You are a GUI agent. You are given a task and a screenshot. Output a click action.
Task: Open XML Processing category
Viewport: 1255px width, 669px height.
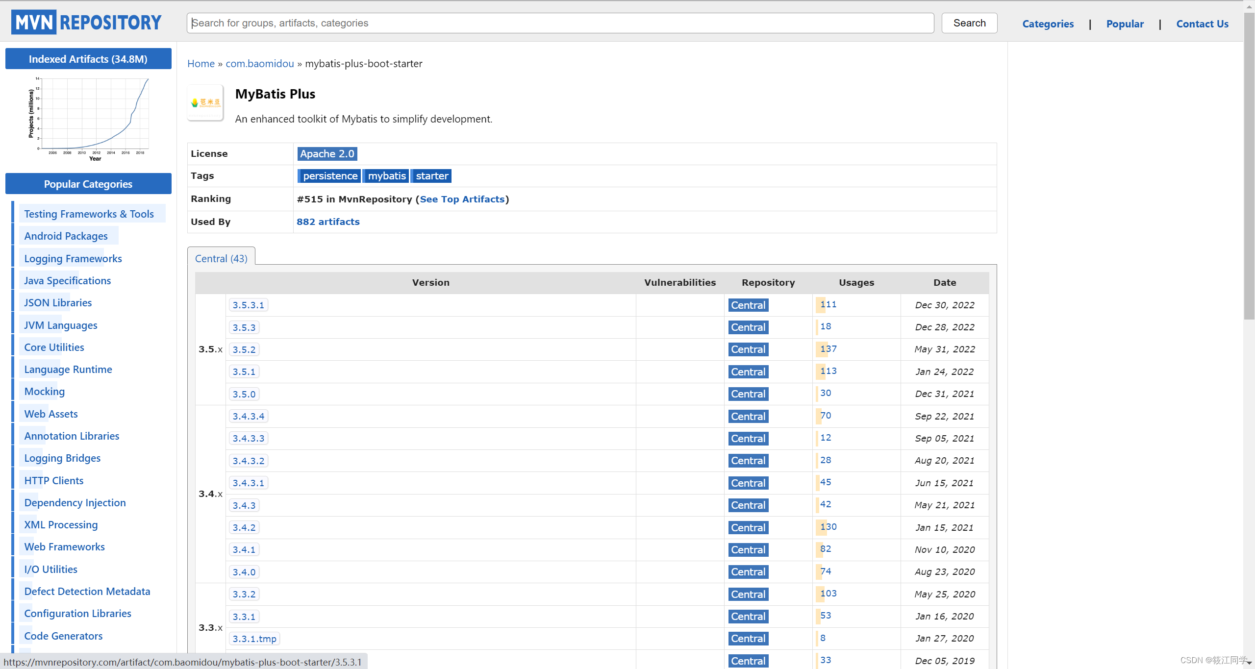point(61,524)
